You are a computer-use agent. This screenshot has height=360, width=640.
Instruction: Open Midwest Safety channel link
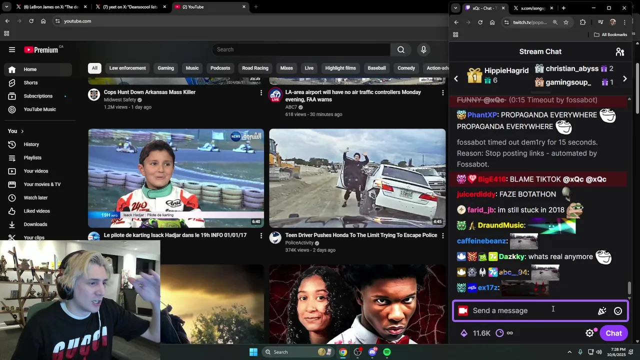119,100
